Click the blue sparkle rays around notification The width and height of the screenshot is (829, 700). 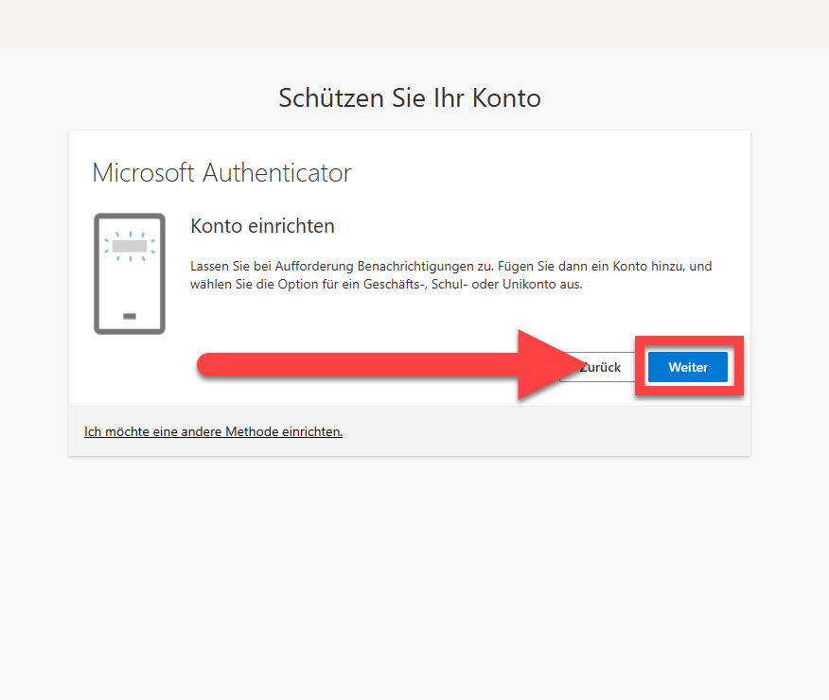point(130,246)
